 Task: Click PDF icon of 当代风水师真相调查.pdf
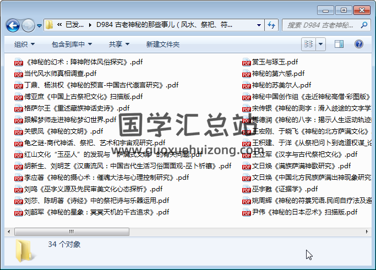tap(19, 74)
